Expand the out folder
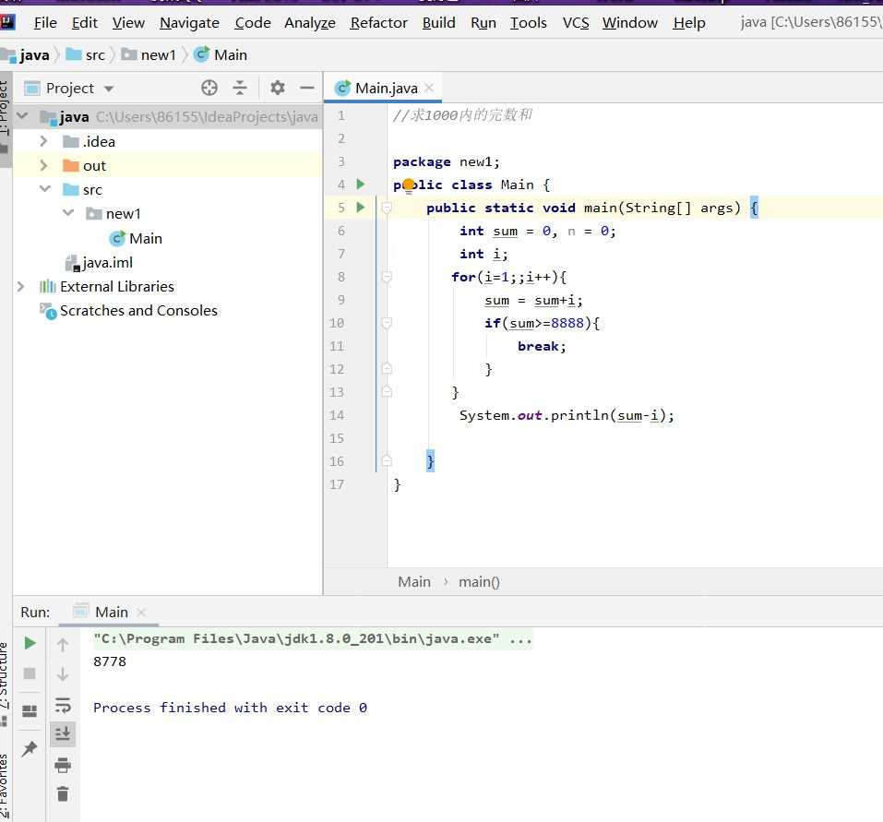This screenshot has height=822, width=883. pyautogui.click(x=44, y=165)
